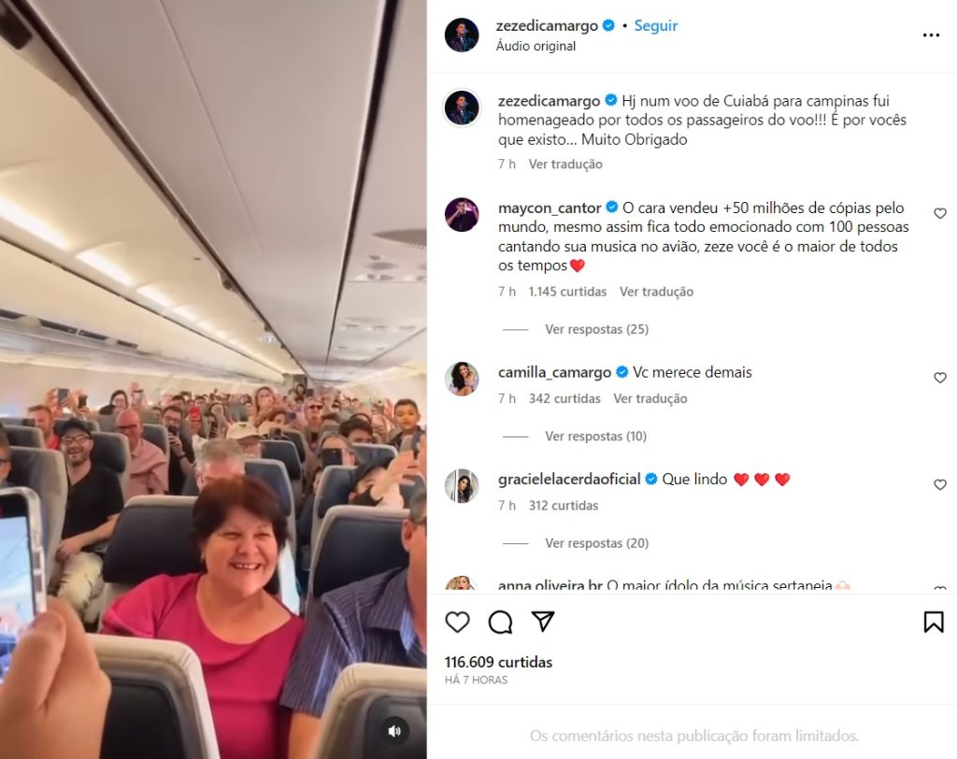Viewport: 957px width, 759px height.
Task: Expand 25 replies under maycon_cantor comment
Action: [x=596, y=329]
